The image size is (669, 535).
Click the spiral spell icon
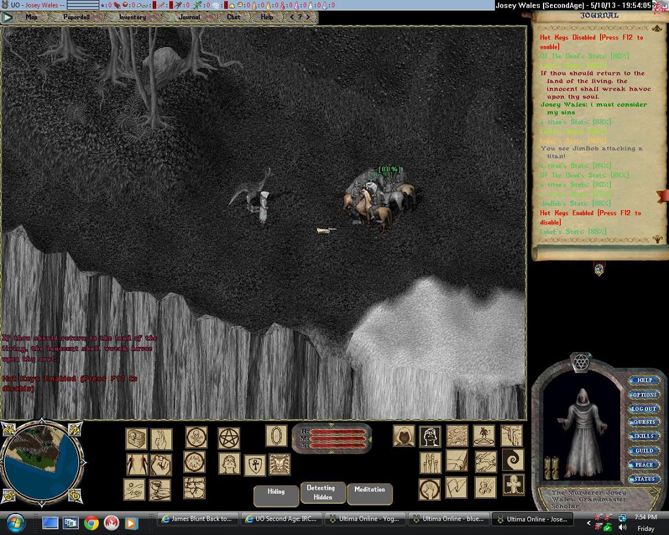pos(513,460)
